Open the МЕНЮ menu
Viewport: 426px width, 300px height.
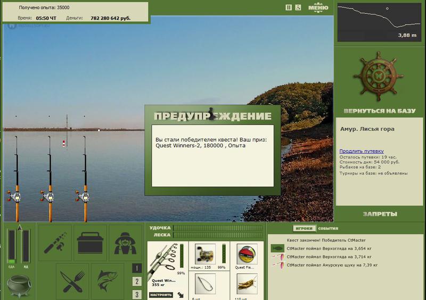coord(318,7)
